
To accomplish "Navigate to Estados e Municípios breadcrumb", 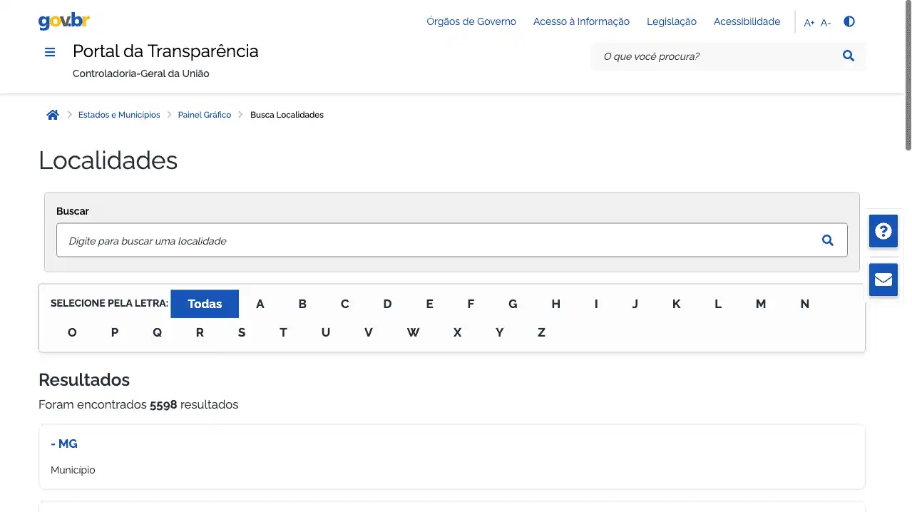I will coord(119,115).
